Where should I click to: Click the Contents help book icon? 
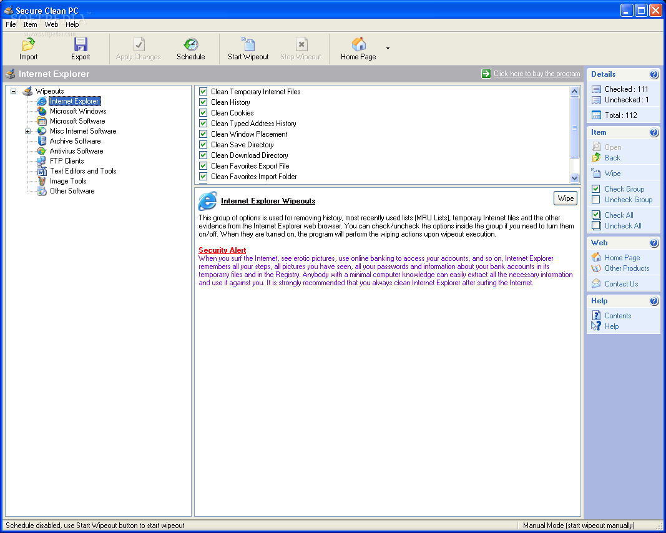click(x=596, y=316)
